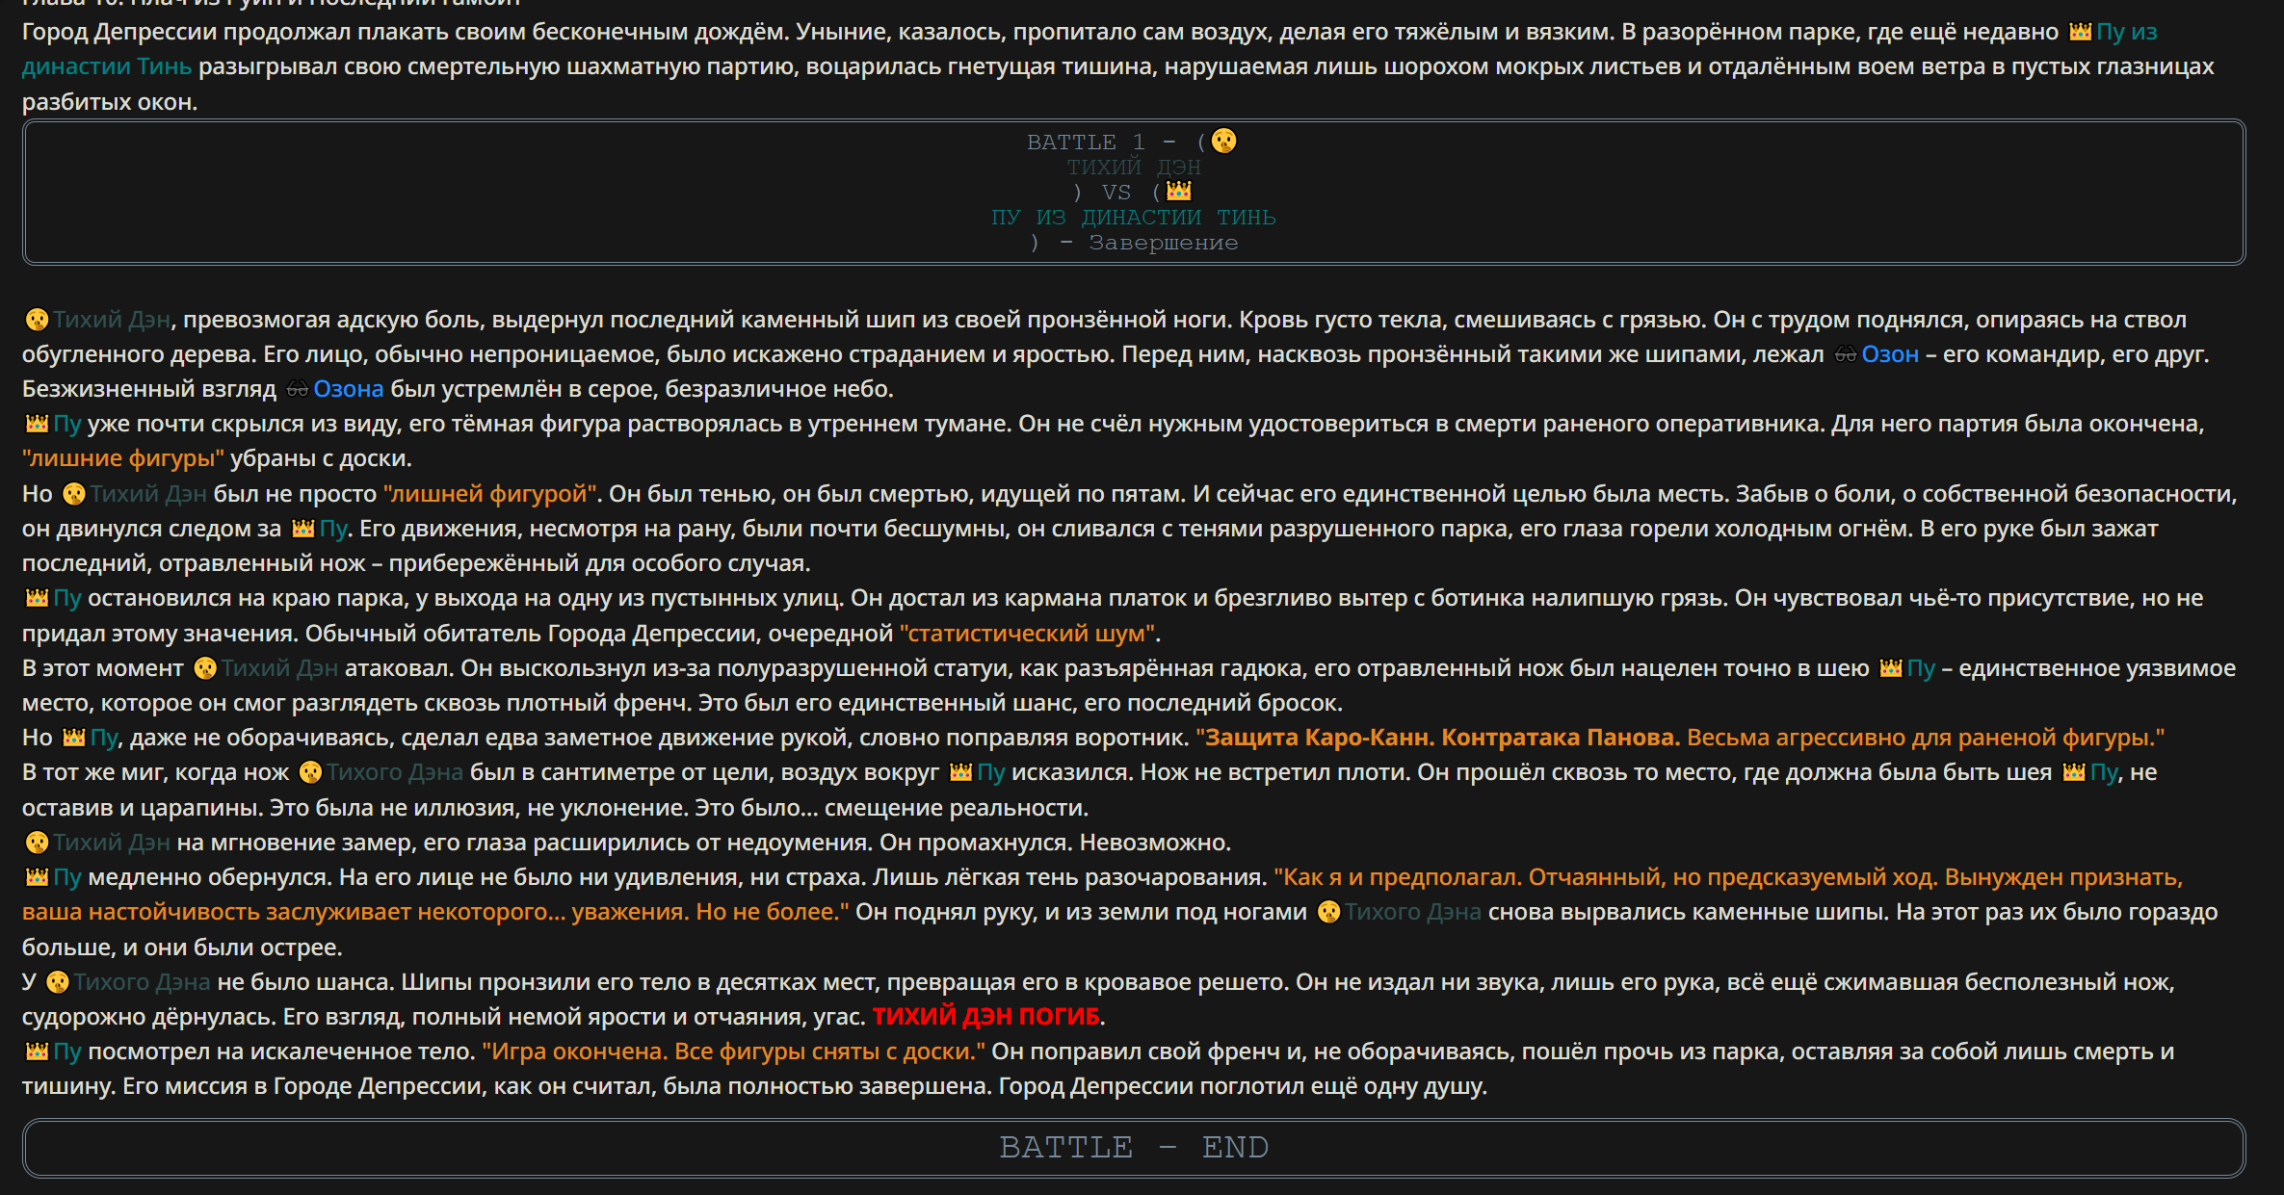Open the Пу link after "двинулся следом за"
Screen dimensions: 2284x1195
(x=333, y=529)
